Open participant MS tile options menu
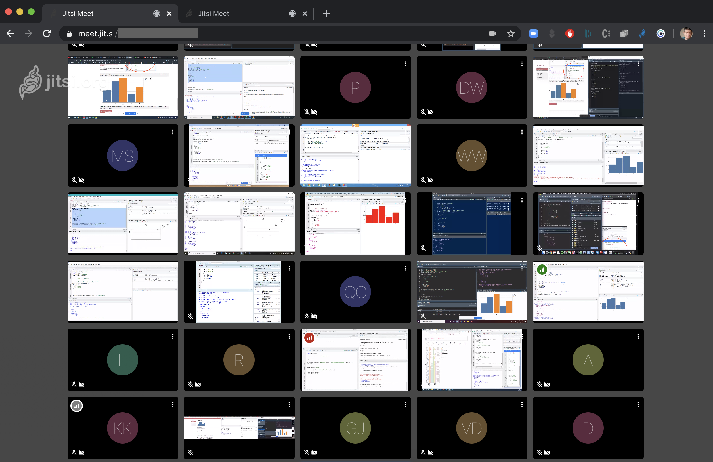Image resolution: width=713 pixels, height=462 pixels. [173, 132]
